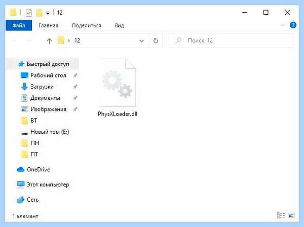The width and height of the screenshot is (304, 227).
Task: Maximize the Explorer window
Action: point(266,12)
